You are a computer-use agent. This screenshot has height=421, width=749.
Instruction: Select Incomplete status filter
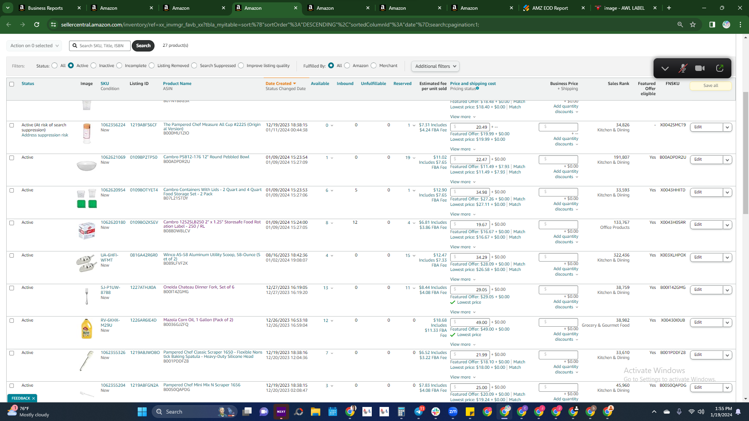pyautogui.click(x=119, y=65)
